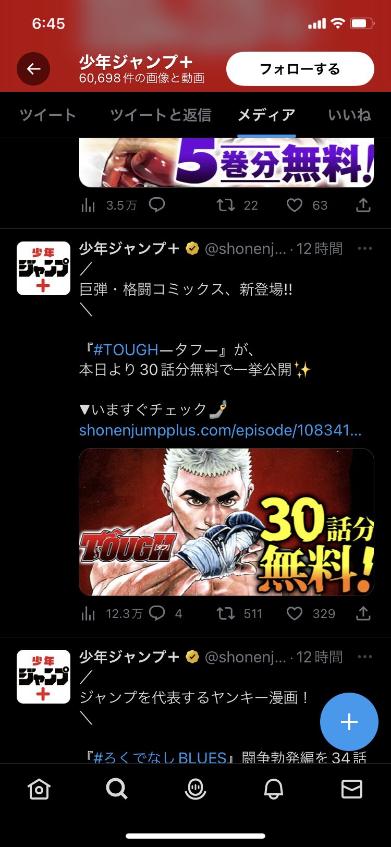This screenshot has width=391, height=847.
Task: Follow 少年ジャンプ+ with フォローする button
Action: tap(300, 69)
